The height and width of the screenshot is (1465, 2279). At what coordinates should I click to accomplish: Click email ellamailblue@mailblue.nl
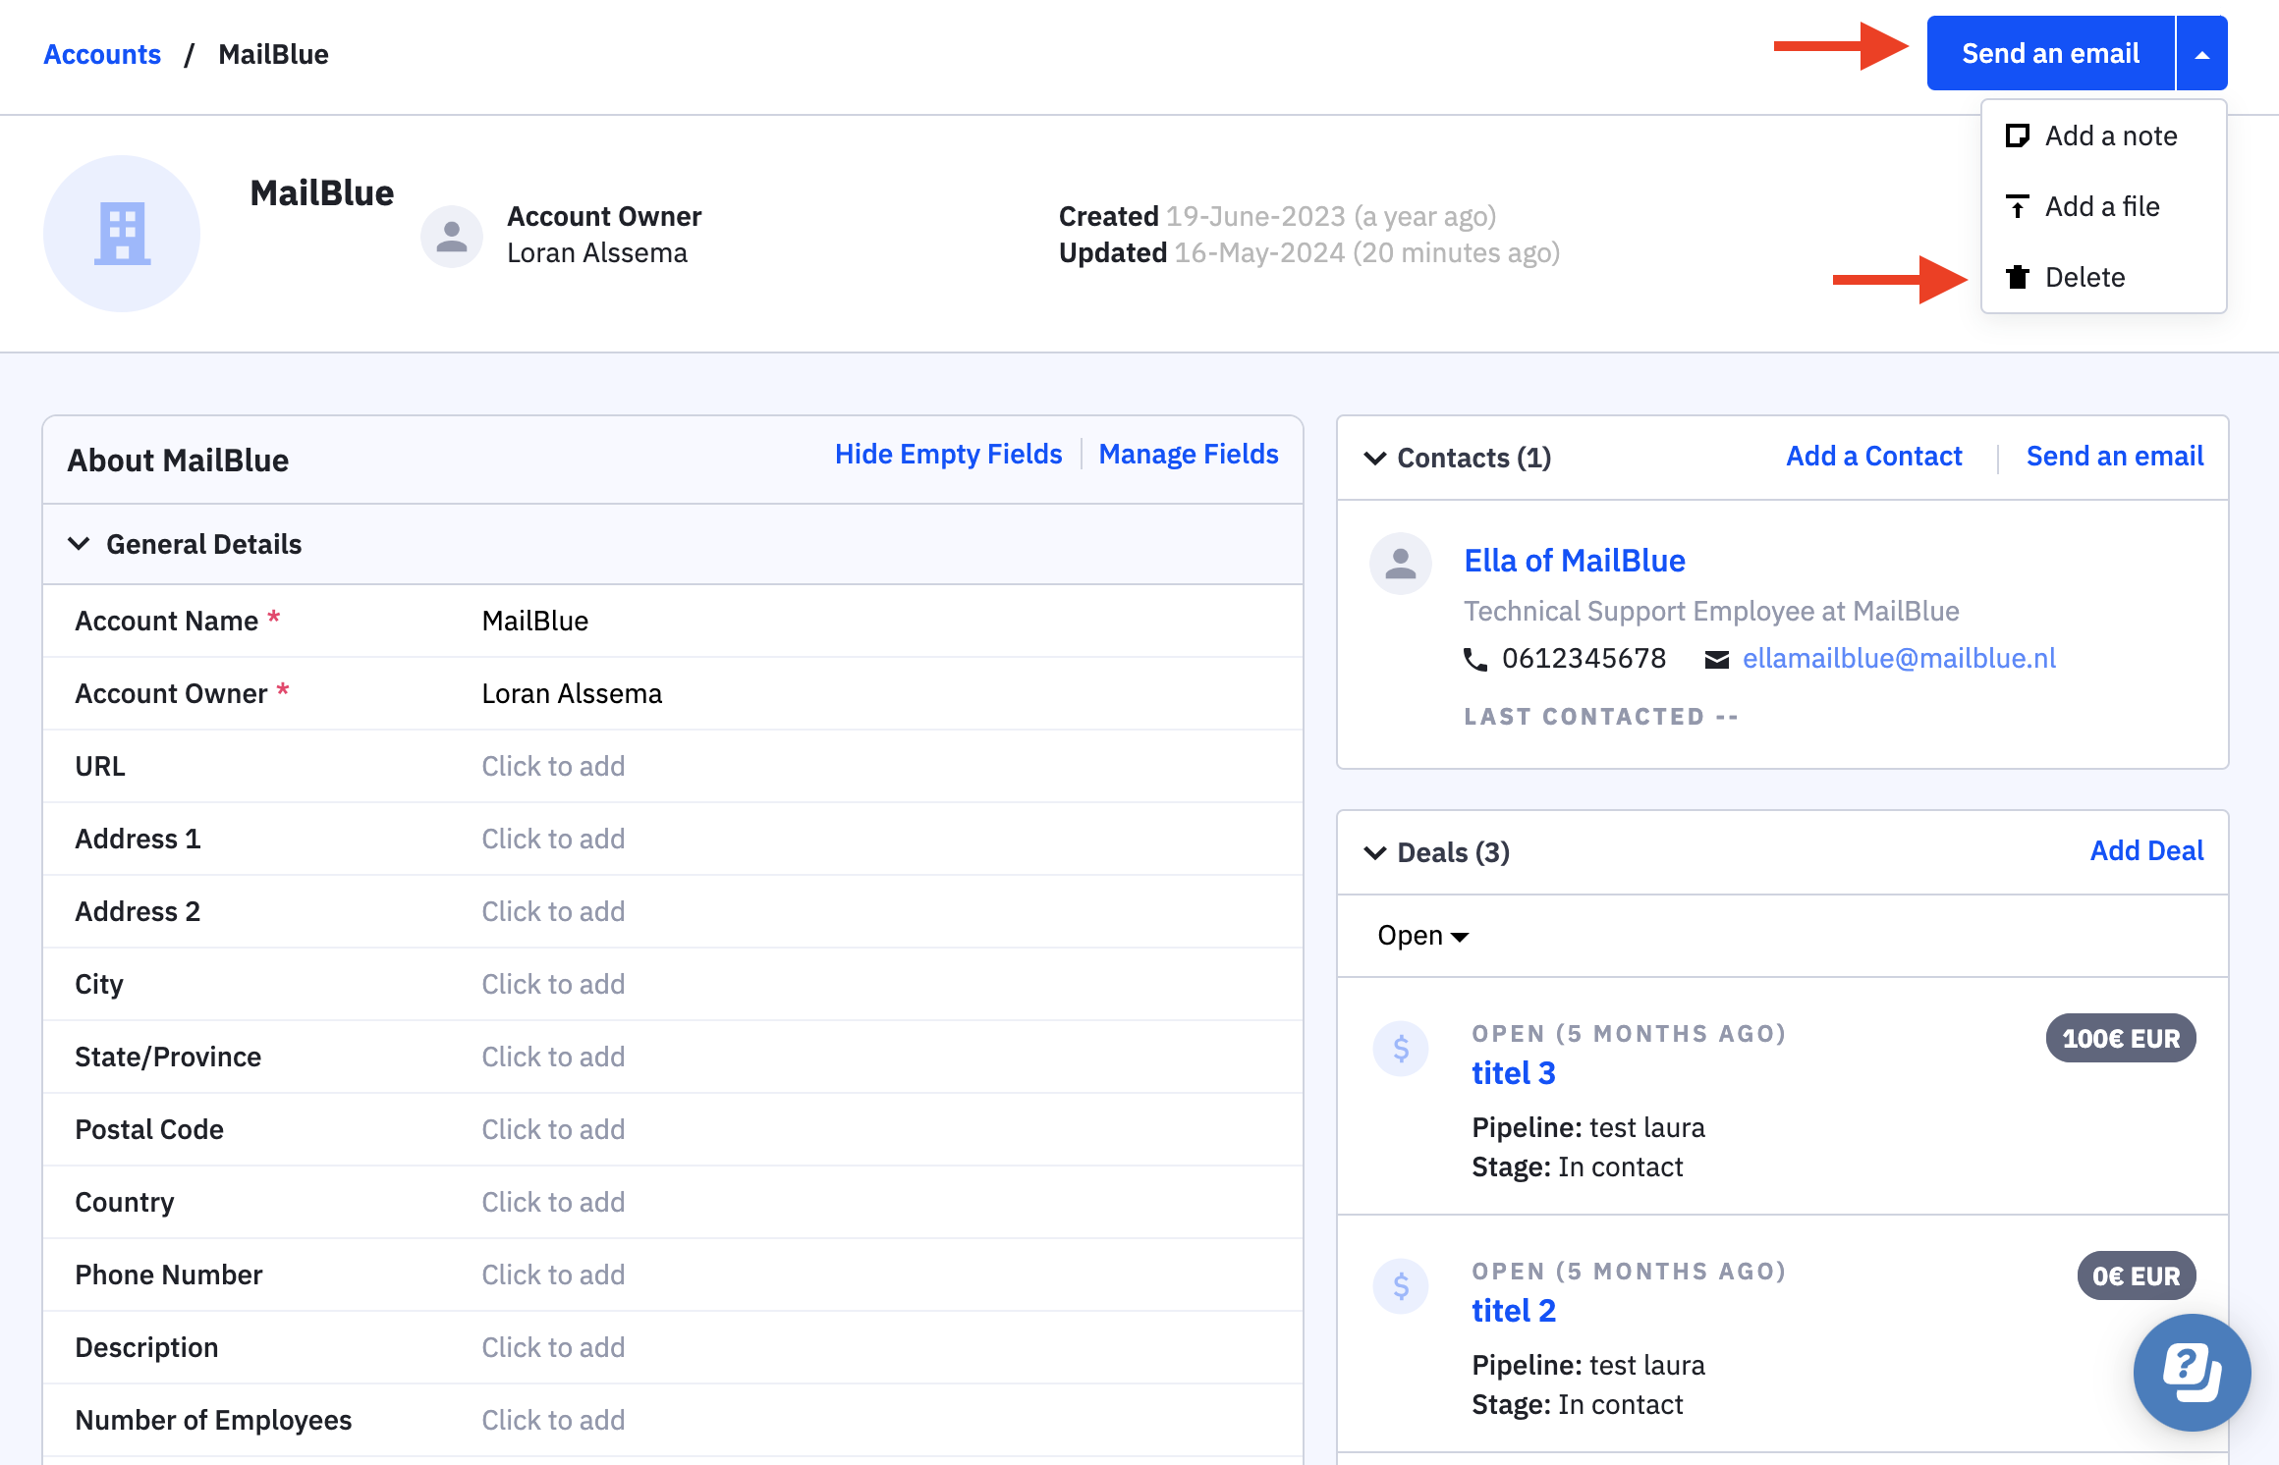pyautogui.click(x=1899, y=658)
